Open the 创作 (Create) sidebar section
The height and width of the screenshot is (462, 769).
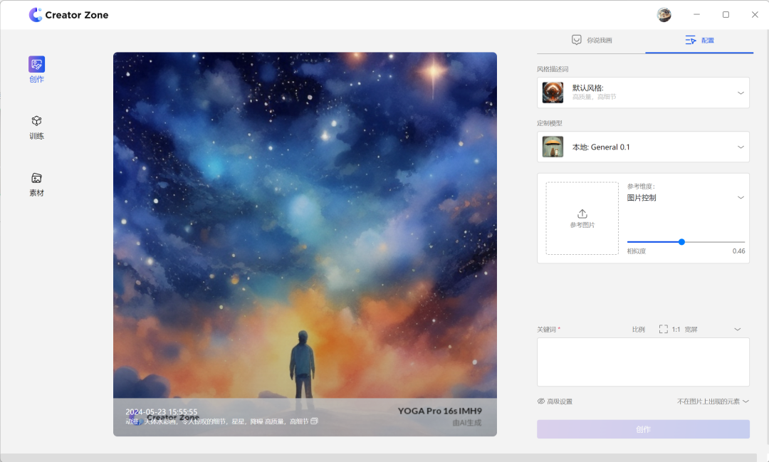pyautogui.click(x=37, y=70)
